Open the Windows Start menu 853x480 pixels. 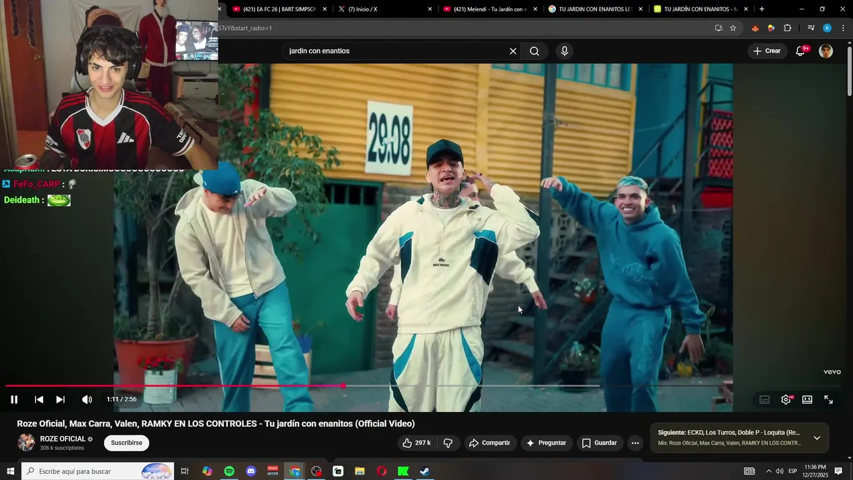click(x=11, y=471)
